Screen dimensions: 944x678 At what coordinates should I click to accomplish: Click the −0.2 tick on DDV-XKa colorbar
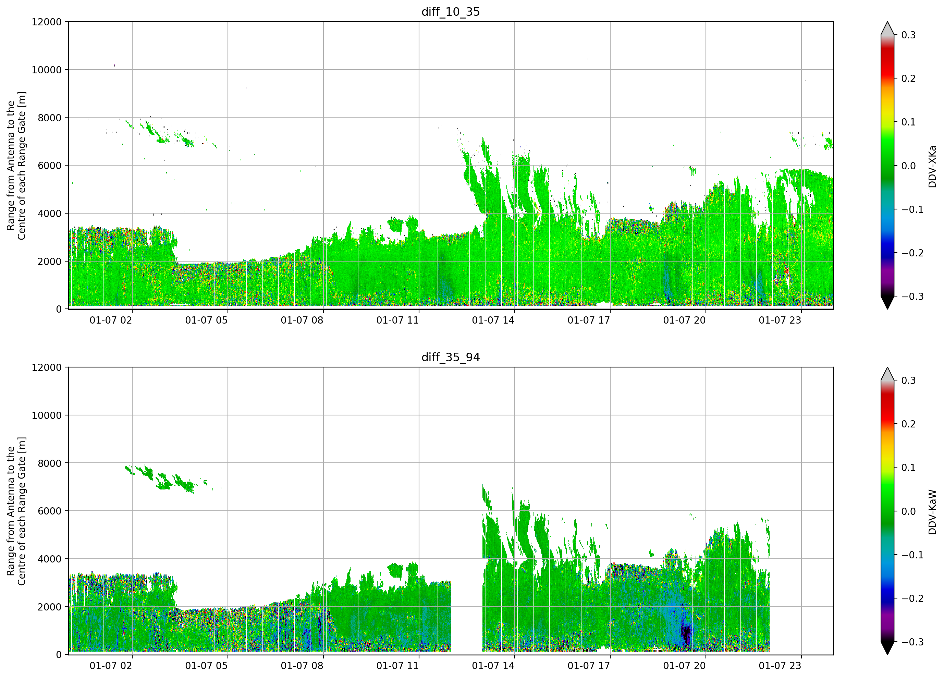coord(912,253)
